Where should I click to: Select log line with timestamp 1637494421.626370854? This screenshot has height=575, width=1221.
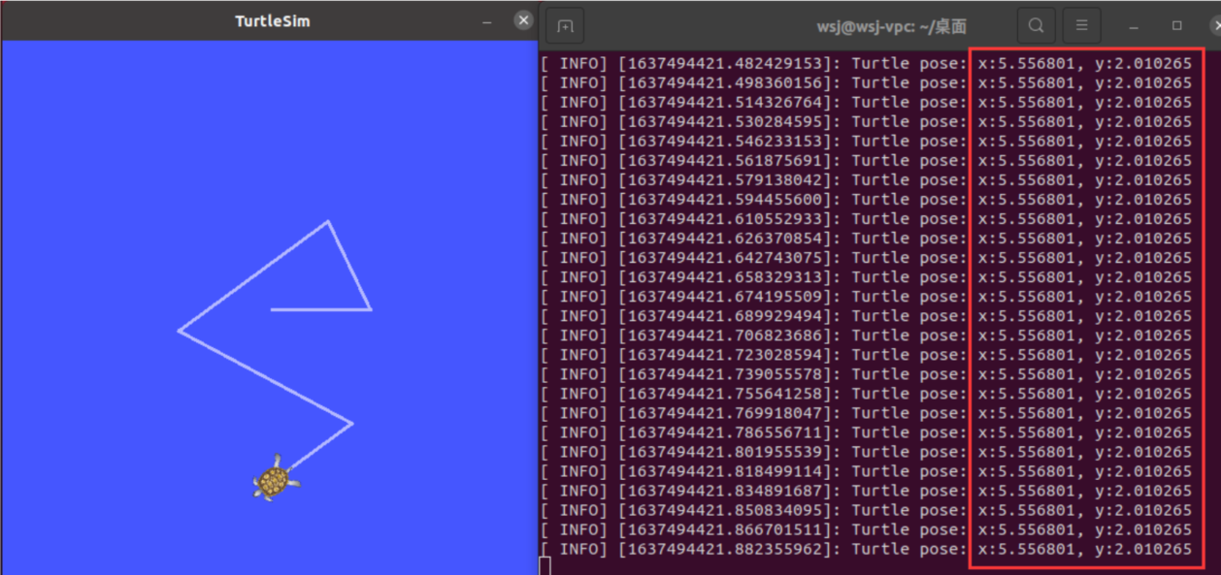867,239
